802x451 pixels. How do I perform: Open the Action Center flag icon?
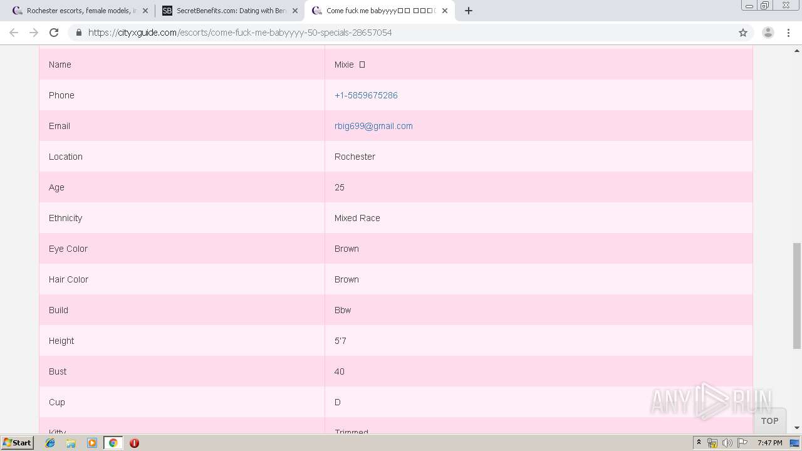[x=742, y=443]
